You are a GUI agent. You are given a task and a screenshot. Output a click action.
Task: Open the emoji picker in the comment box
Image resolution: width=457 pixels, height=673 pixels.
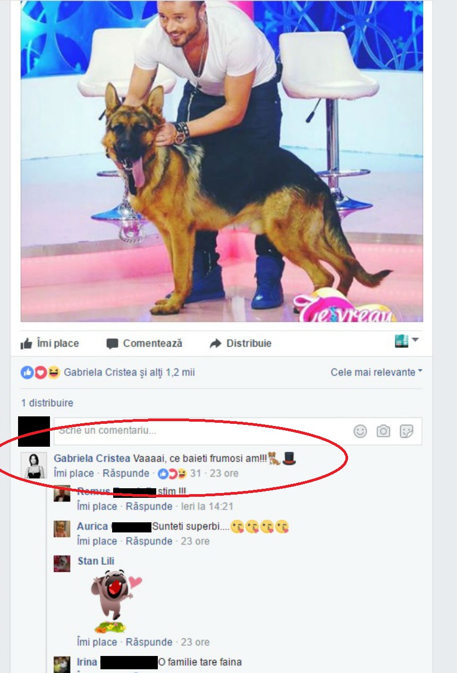click(x=360, y=431)
